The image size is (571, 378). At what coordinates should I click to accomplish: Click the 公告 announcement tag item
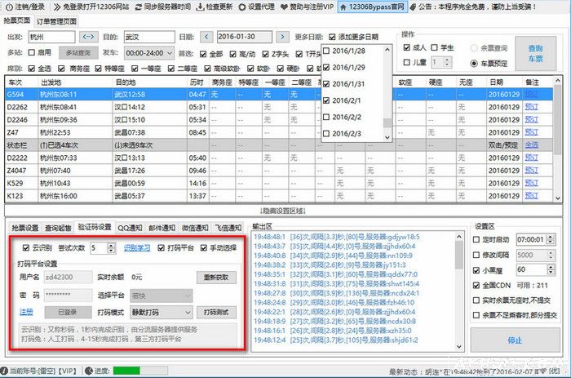[x=473, y=7]
